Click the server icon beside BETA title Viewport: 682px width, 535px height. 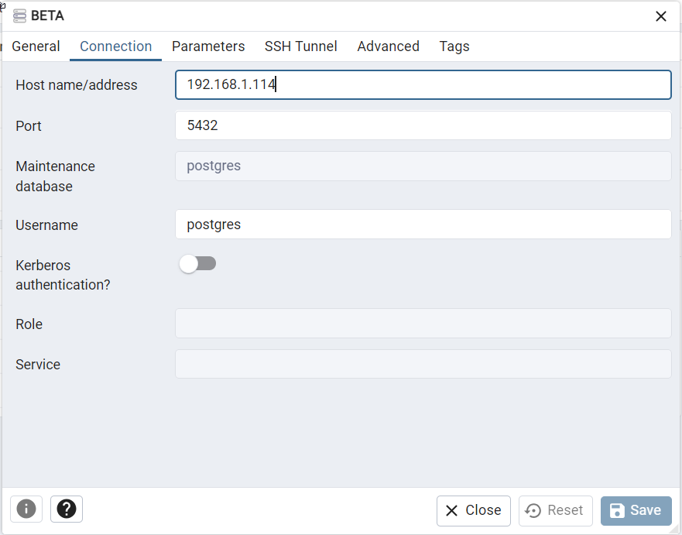(19, 16)
